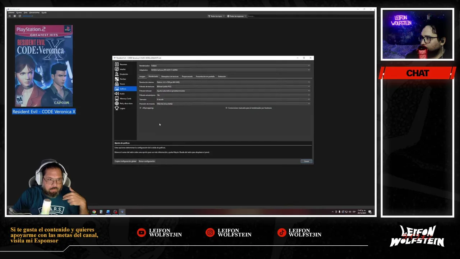Viewport: 460px width, 259px height.
Task: Switch to the Imagen tab
Action: (142, 76)
